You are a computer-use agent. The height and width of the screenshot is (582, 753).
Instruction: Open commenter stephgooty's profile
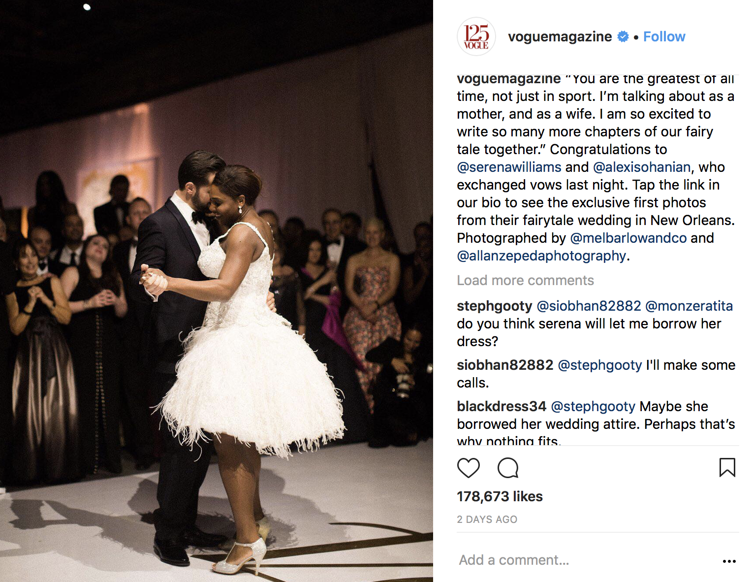[494, 306]
